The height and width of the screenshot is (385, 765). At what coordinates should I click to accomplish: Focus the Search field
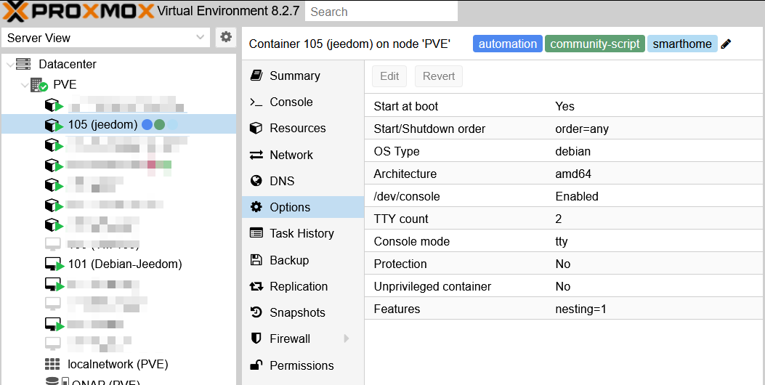coord(381,12)
